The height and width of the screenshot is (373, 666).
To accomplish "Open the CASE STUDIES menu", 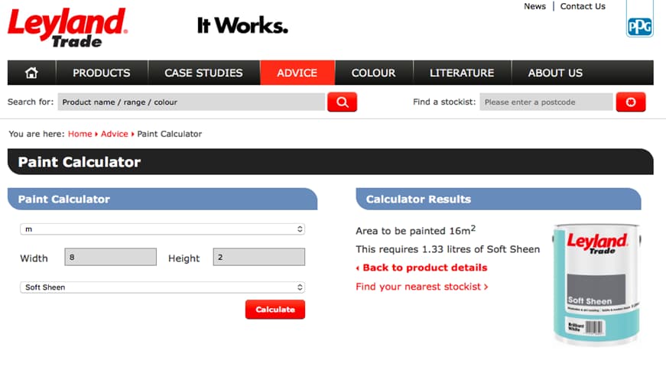I will [203, 73].
